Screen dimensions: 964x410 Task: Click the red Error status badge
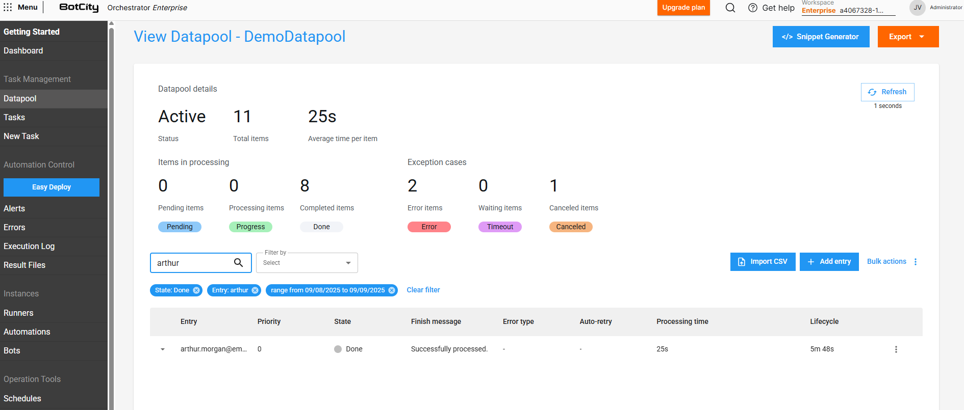coord(429,227)
